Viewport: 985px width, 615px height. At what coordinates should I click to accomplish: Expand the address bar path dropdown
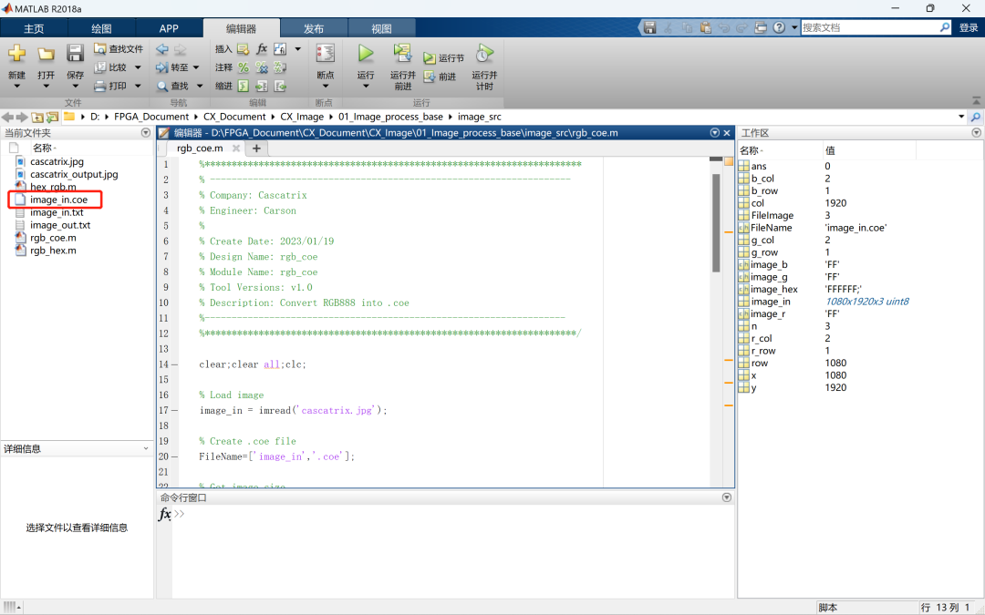click(x=960, y=118)
